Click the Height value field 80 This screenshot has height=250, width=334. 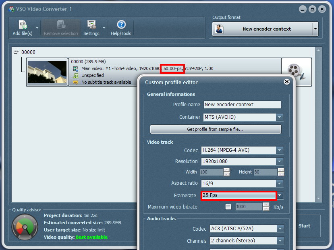pyautogui.click(x=266, y=172)
